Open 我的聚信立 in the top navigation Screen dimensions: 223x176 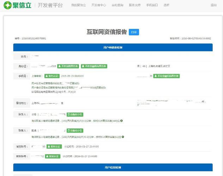[78, 5]
